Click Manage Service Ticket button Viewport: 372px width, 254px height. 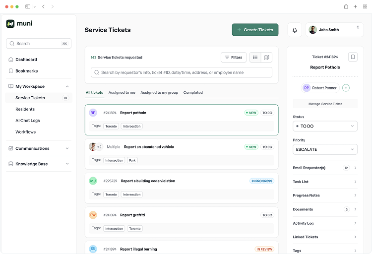pyautogui.click(x=325, y=104)
